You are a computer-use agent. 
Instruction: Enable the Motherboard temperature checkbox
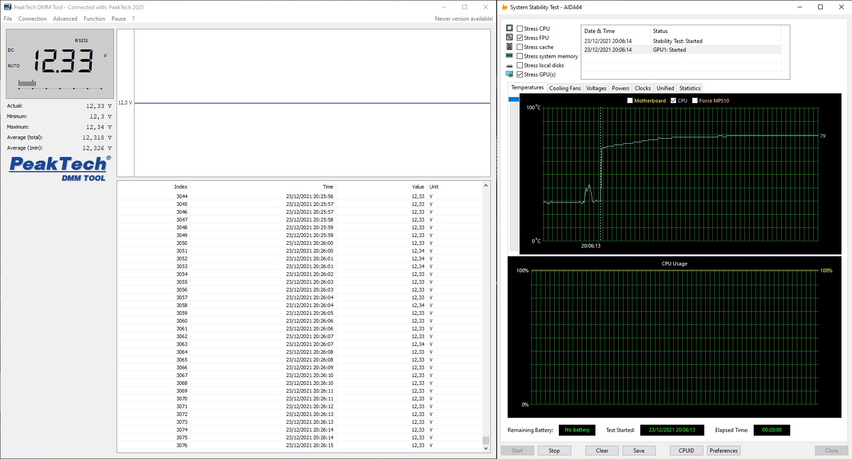click(630, 101)
